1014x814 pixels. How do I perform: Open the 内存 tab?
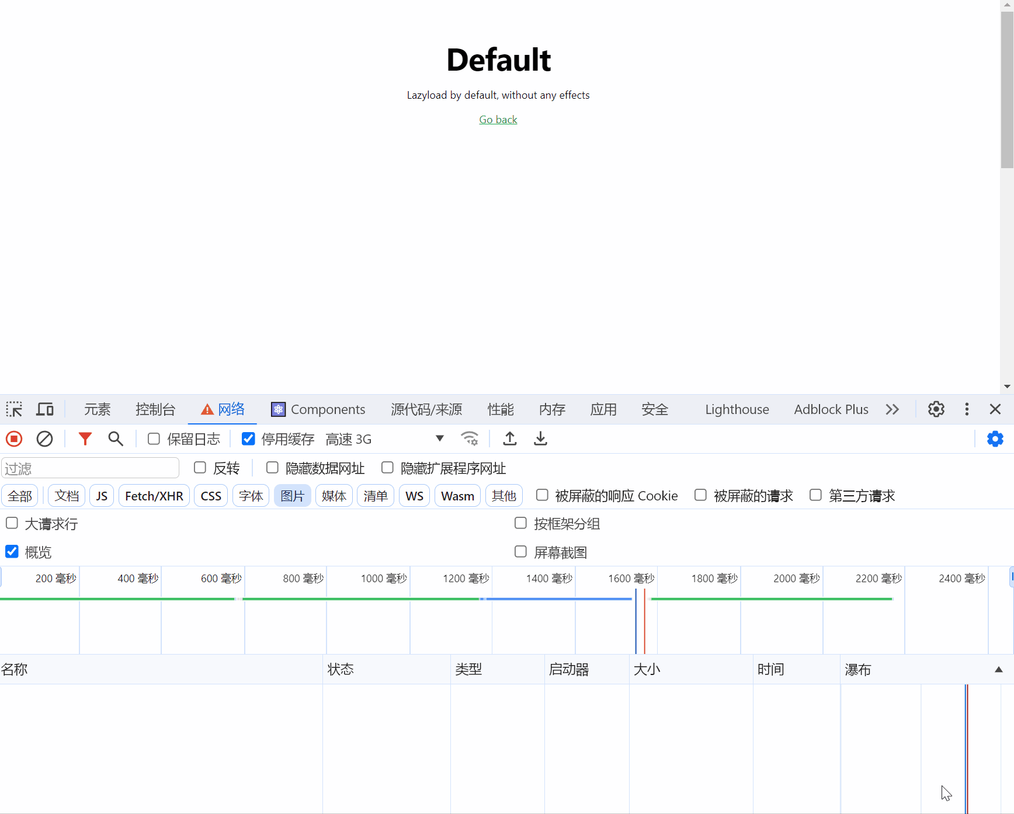(x=552, y=409)
